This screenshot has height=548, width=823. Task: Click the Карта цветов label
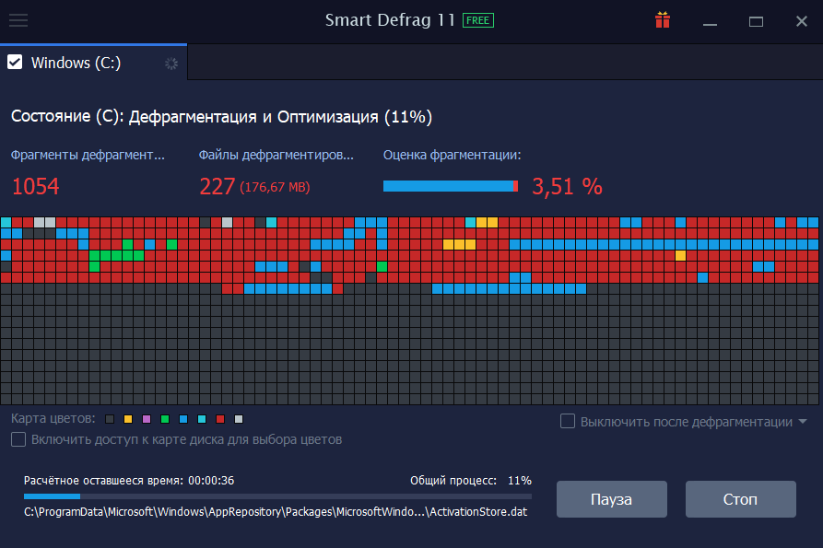[x=53, y=418]
